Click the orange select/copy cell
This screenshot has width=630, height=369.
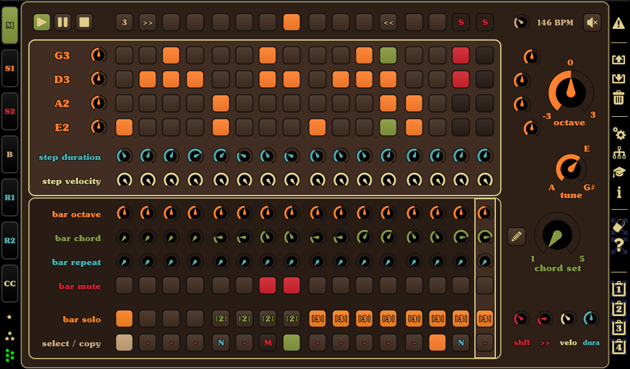click(437, 343)
